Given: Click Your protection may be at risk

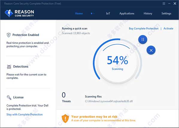Looking at the screenshot, I should [x=94, y=117].
